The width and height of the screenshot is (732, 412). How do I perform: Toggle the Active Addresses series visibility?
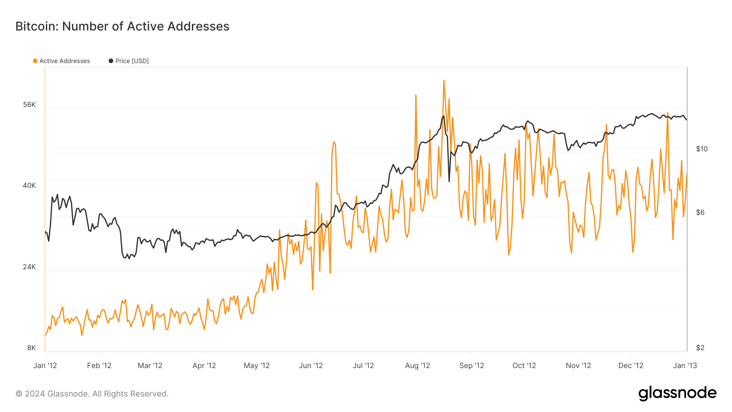coord(61,61)
